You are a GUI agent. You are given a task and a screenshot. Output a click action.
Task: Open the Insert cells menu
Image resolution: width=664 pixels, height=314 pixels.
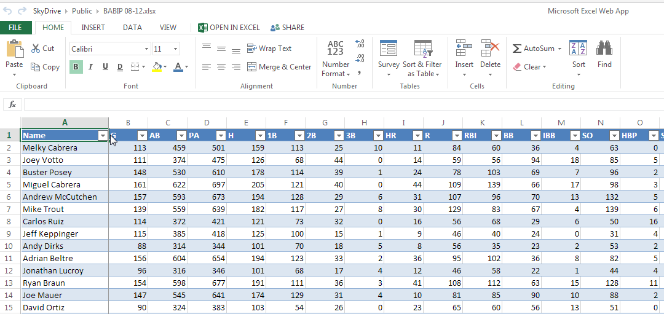464,59
